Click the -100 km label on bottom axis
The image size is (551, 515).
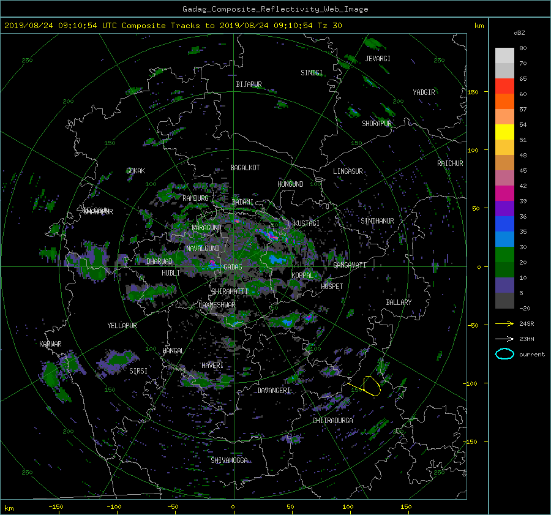click(114, 507)
